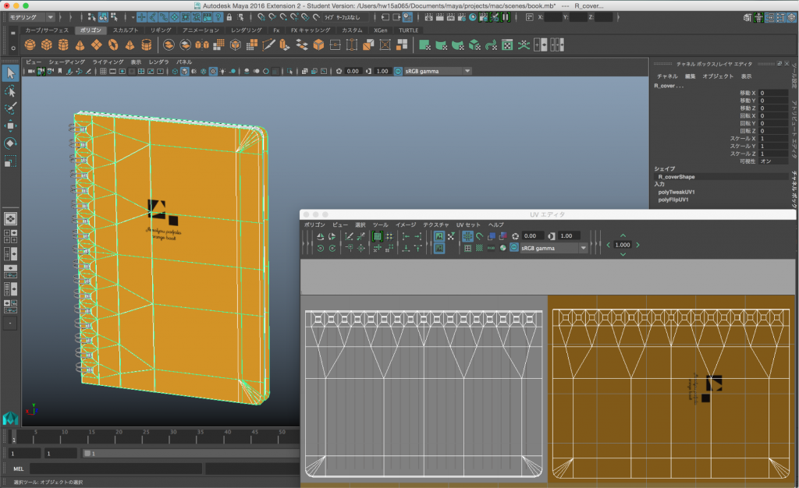Toggle UV Editor grid display
This screenshot has width=799, height=488.
pos(467,236)
